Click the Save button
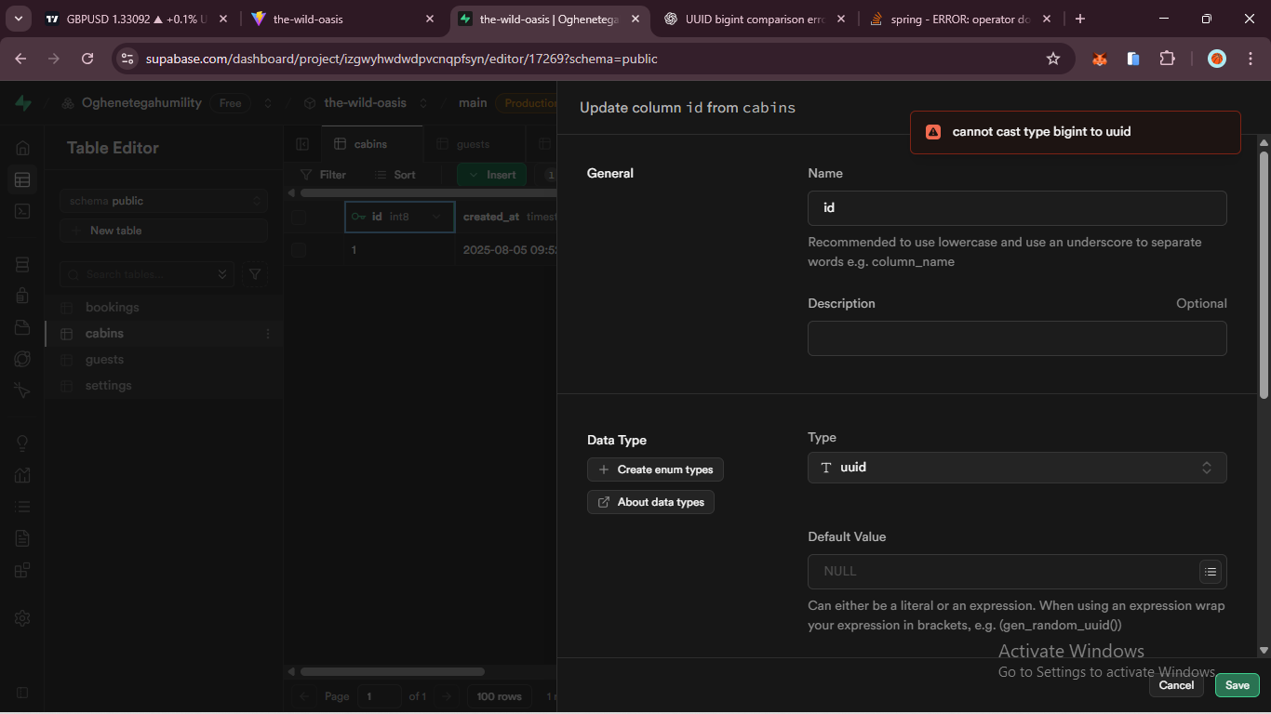The image size is (1271, 714). [x=1238, y=685]
